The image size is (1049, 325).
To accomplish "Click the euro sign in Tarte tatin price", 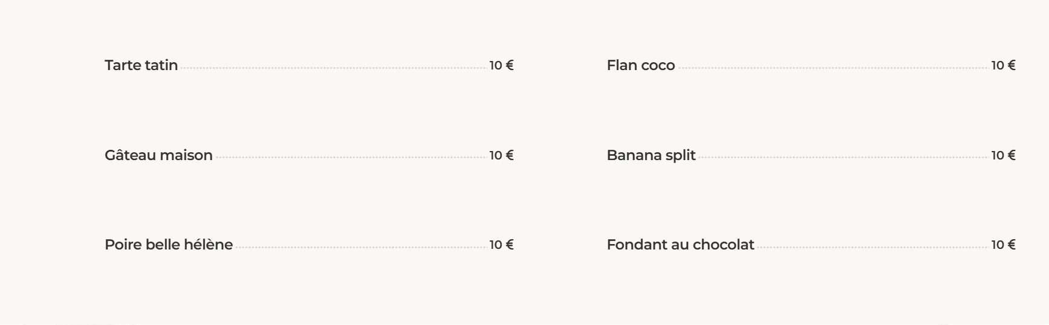I will coord(510,65).
